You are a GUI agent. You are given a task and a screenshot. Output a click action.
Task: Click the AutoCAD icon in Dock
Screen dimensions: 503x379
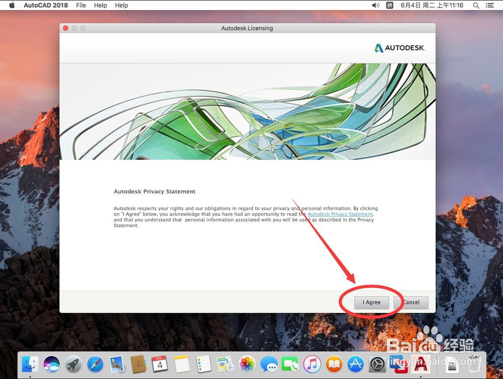(421, 364)
